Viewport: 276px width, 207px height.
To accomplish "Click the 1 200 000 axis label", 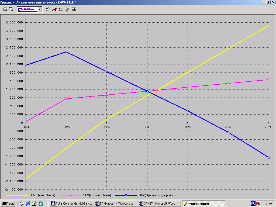I will (x=14, y=89).
